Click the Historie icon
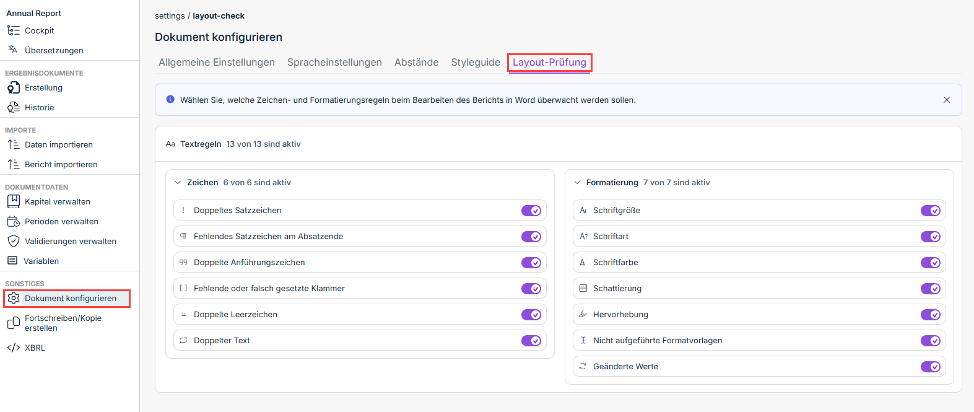Image resolution: width=974 pixels, height=412 pixels. pos(14,108)
